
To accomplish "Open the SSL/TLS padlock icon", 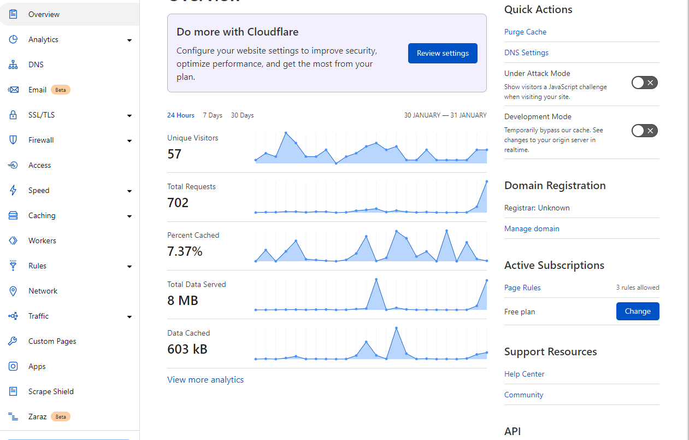I will coord(13,115).
